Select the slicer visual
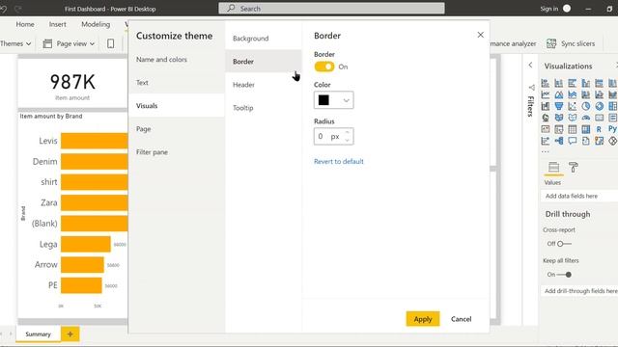Viewport: 618px width, 347px height. [559, 129]
